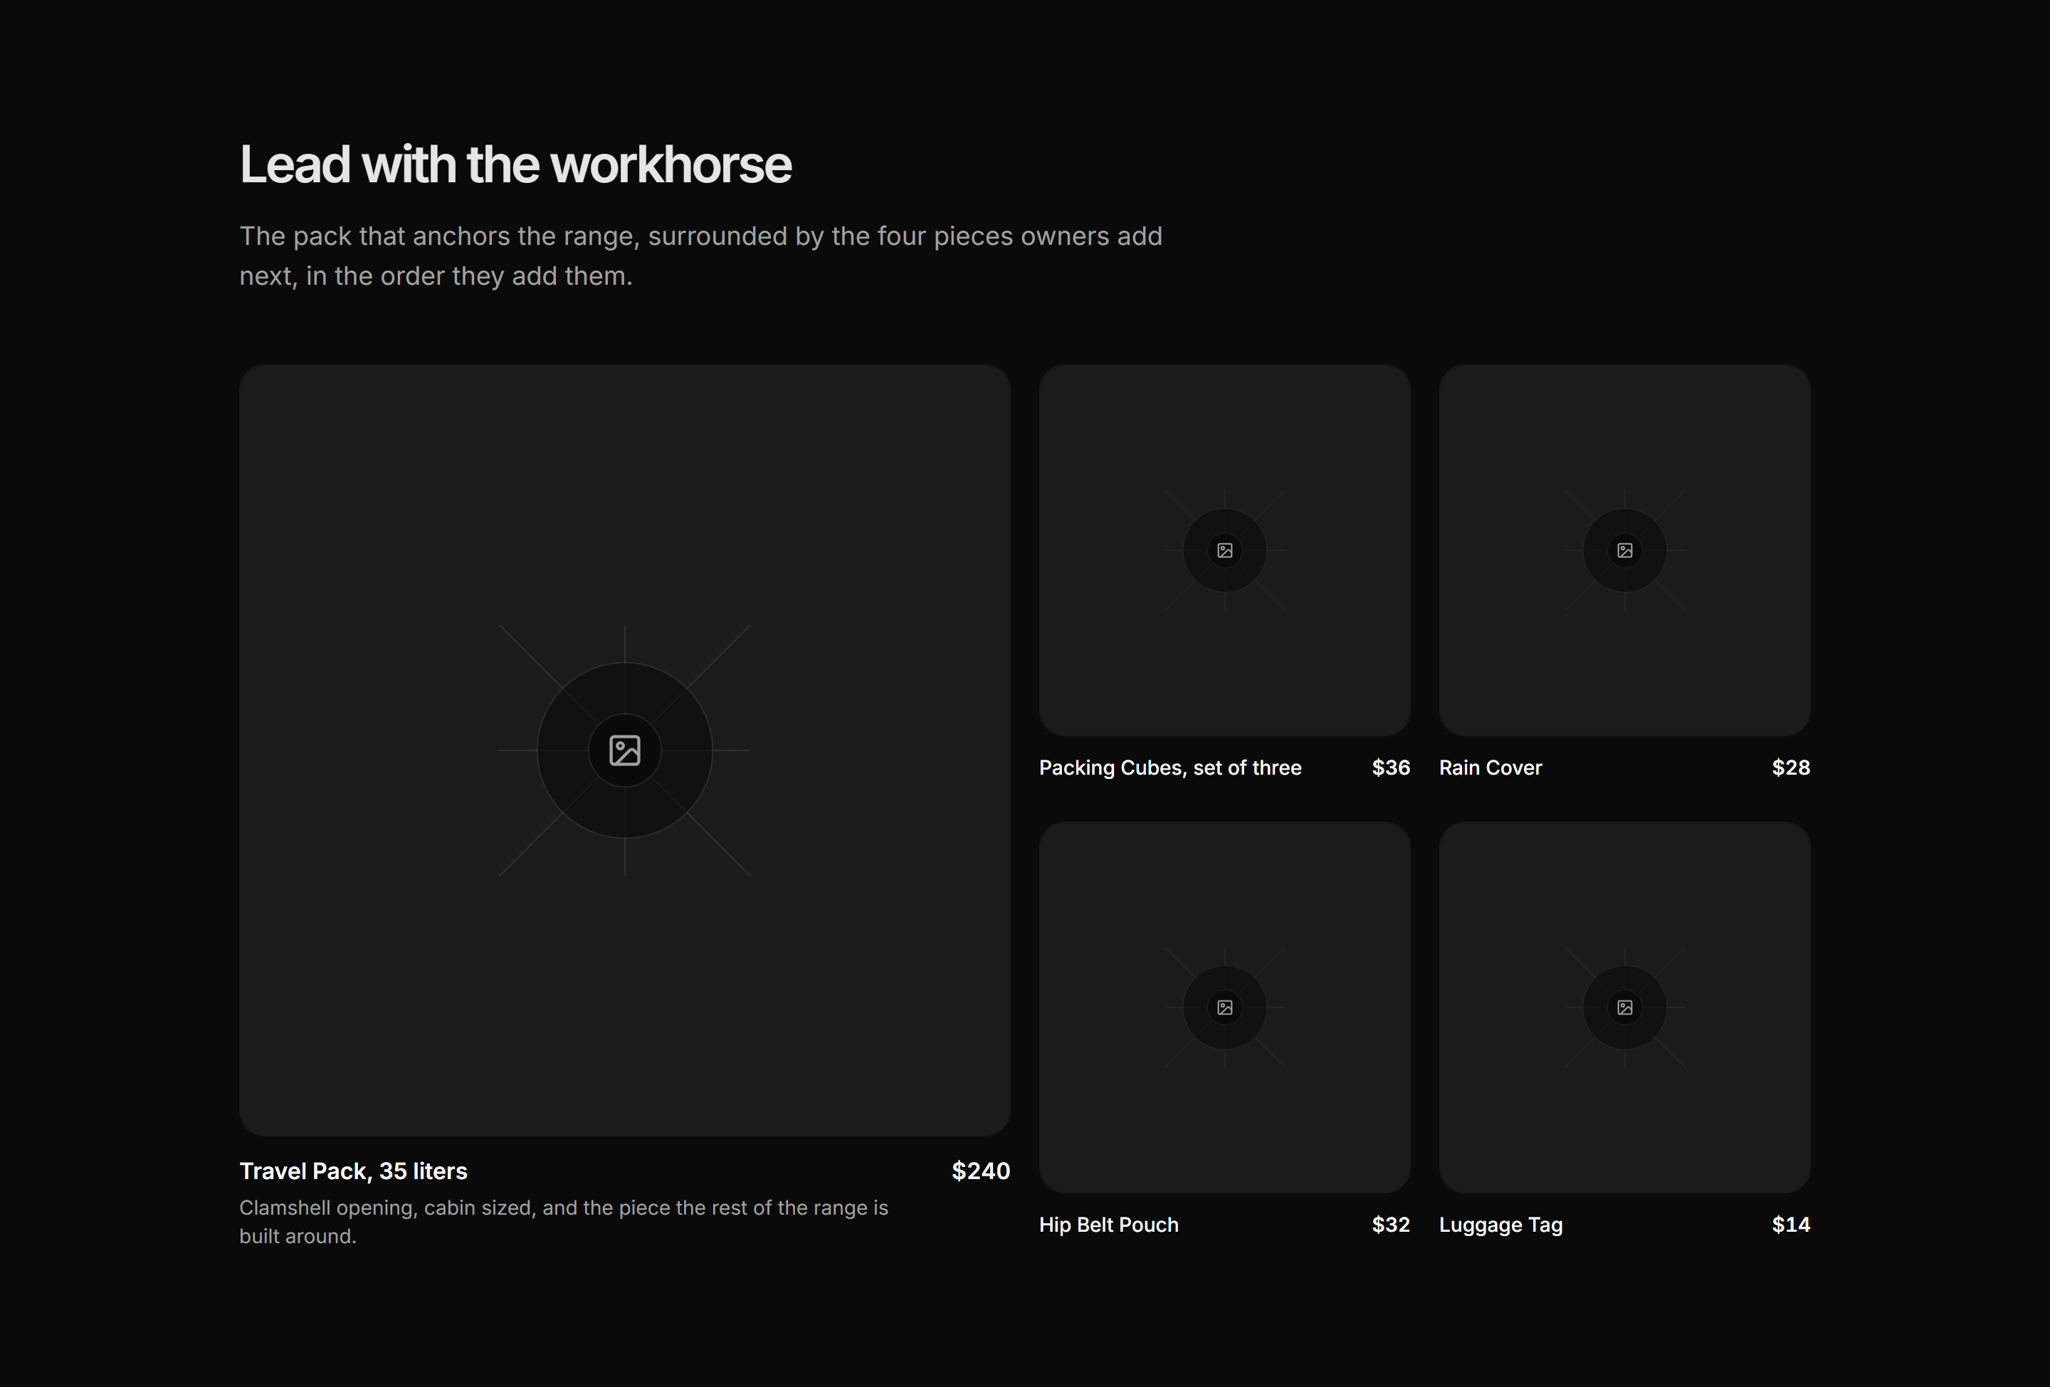Click the $240 price
The height and width of the screenshot is (1387, 2050).
[981, 1171]
